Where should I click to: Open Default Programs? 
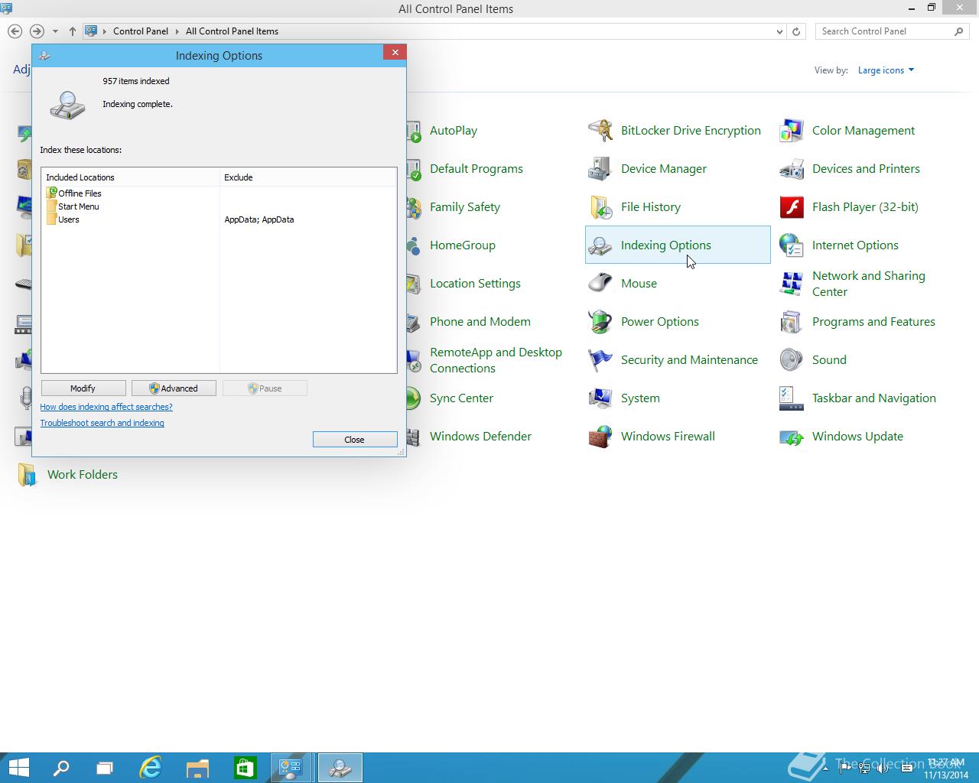(476, 169)
